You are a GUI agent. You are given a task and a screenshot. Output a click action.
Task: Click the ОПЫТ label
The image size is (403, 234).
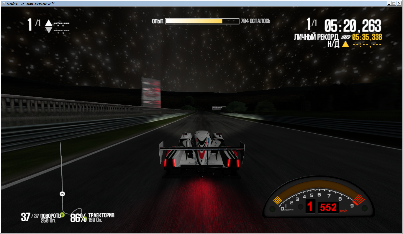pos(158,21)
